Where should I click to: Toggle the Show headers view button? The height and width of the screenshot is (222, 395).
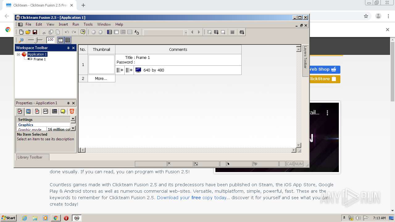[x=60, y=40]
